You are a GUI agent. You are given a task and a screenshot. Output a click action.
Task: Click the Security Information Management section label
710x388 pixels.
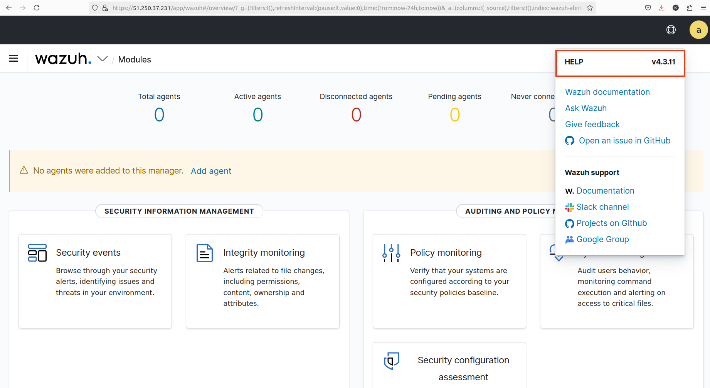[x=179, y=211]
